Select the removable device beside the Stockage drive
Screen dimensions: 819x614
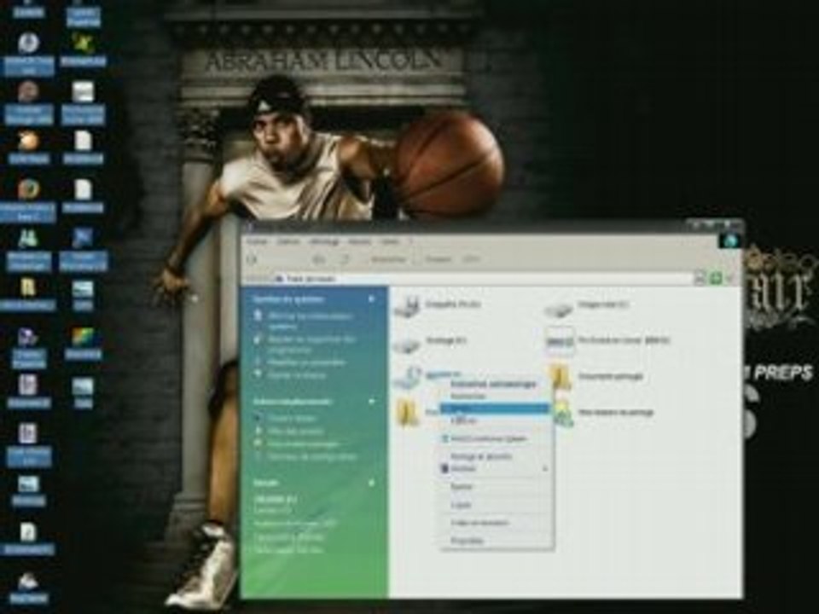tap(560, 341)
